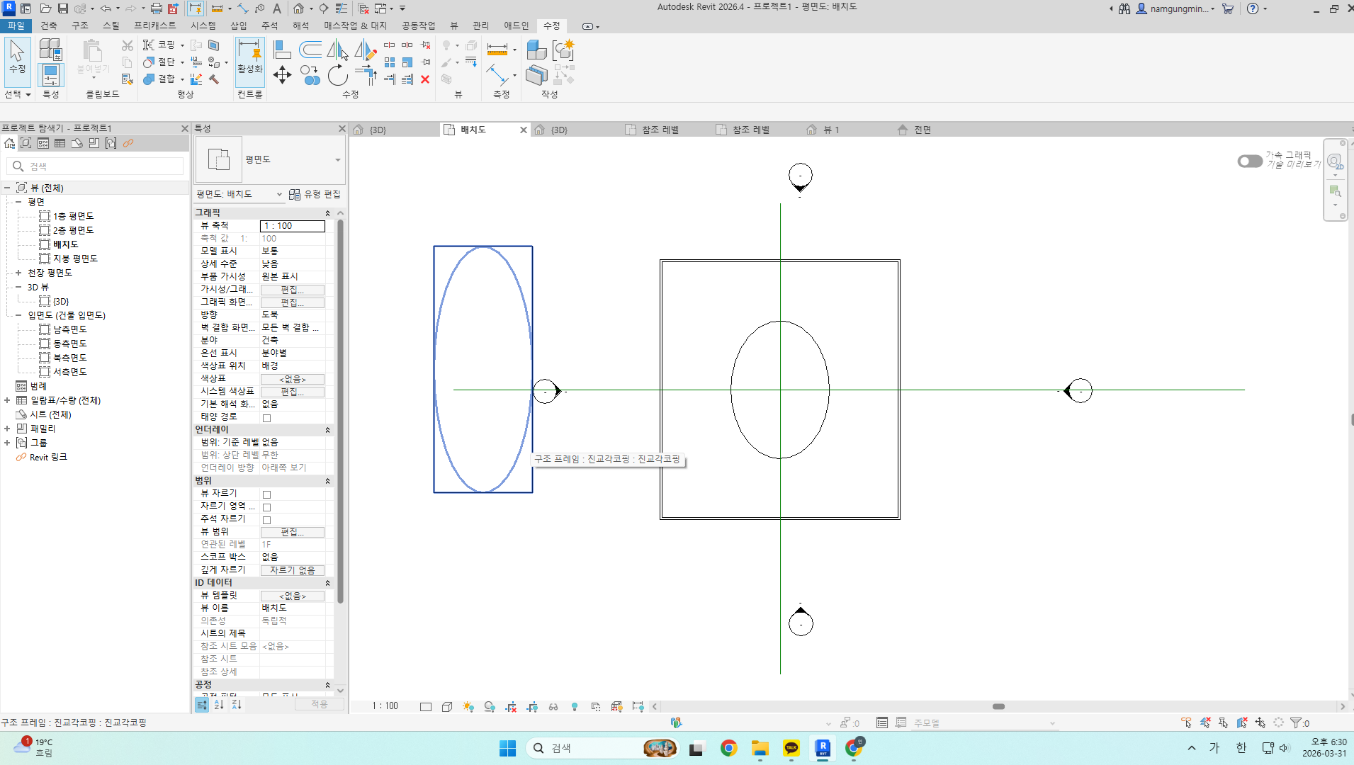
Task: Click the 유형 편집 button
Action: [315, 194]
